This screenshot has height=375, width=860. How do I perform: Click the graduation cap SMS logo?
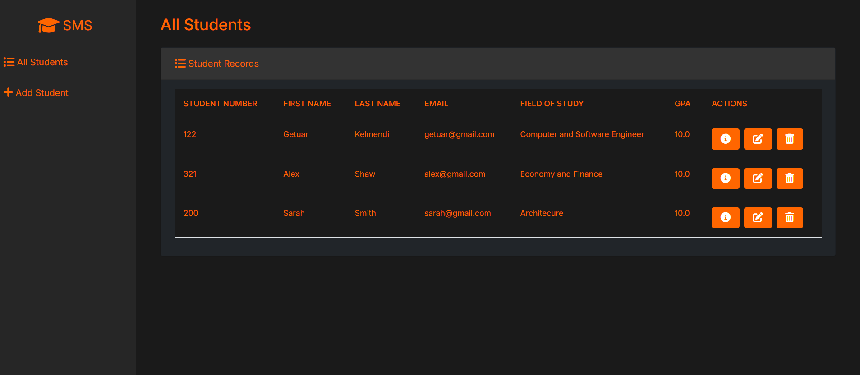click(x=65, y=26)
